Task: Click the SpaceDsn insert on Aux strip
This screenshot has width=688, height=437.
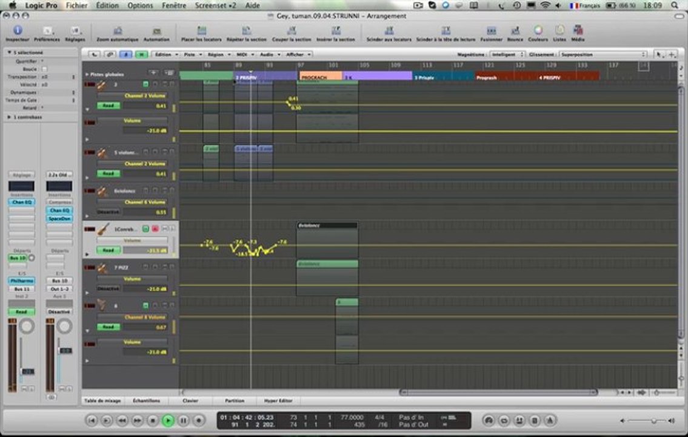Action: point(59,218)
